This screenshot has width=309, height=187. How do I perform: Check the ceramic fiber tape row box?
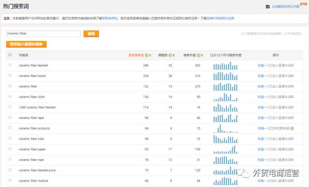(x=10, y=117)
